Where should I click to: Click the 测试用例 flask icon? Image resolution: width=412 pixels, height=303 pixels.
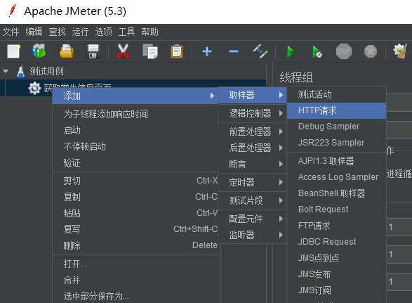click(x=20, y=72)
